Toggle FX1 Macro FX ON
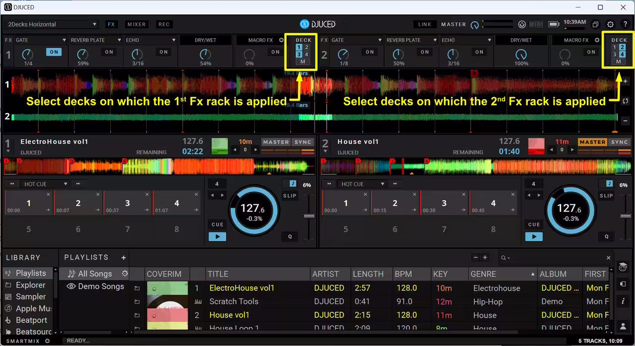This screenshot has width=635, height=346. point(275,52)
